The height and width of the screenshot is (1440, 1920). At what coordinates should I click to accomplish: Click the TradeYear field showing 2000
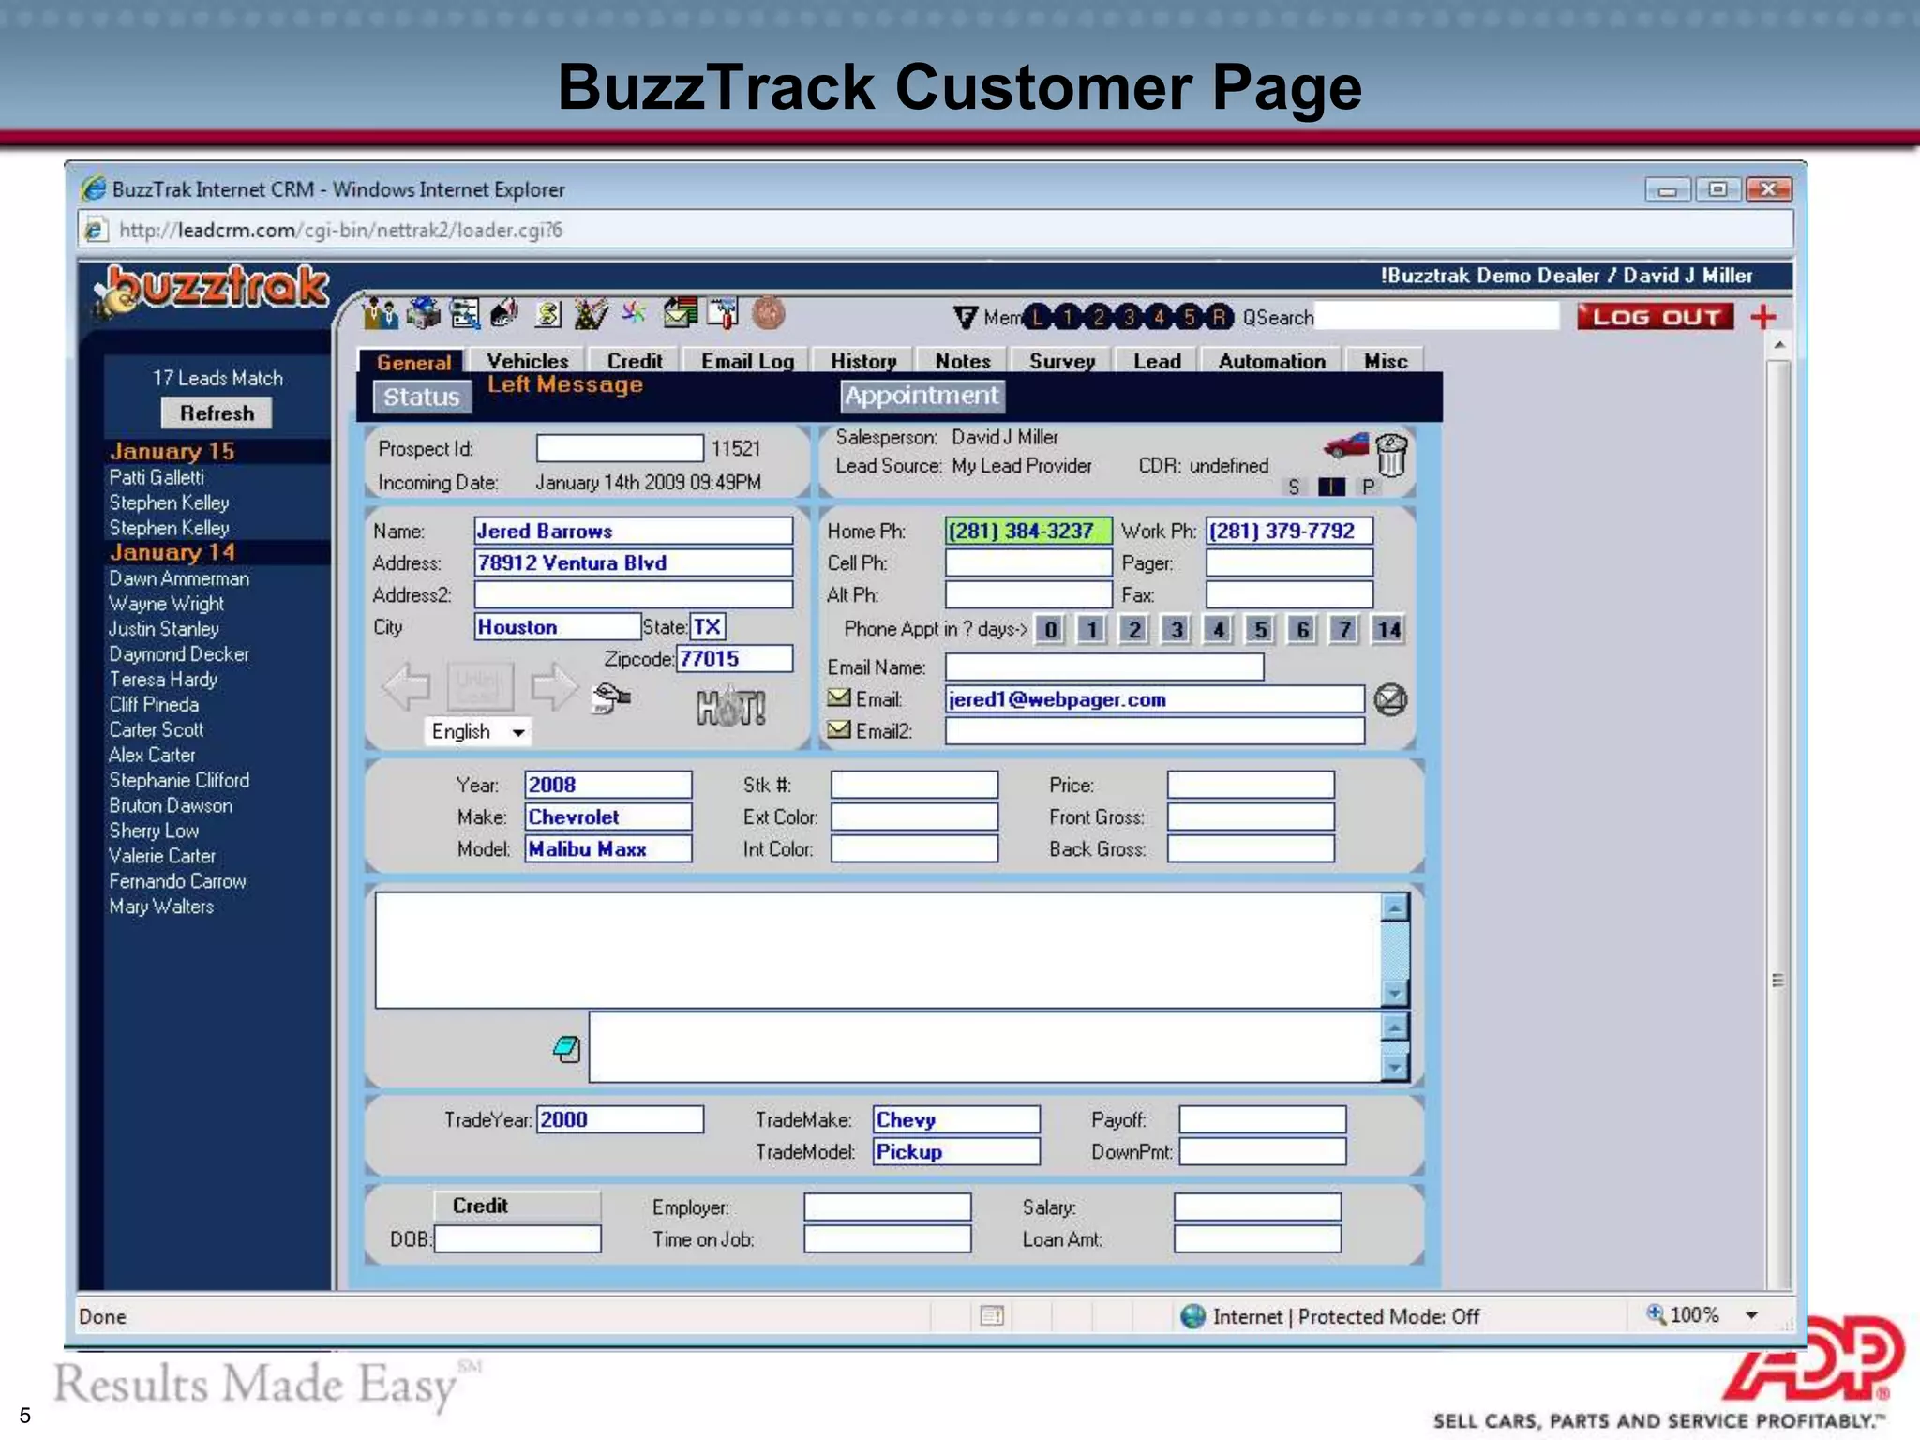tap(620, 1119)
